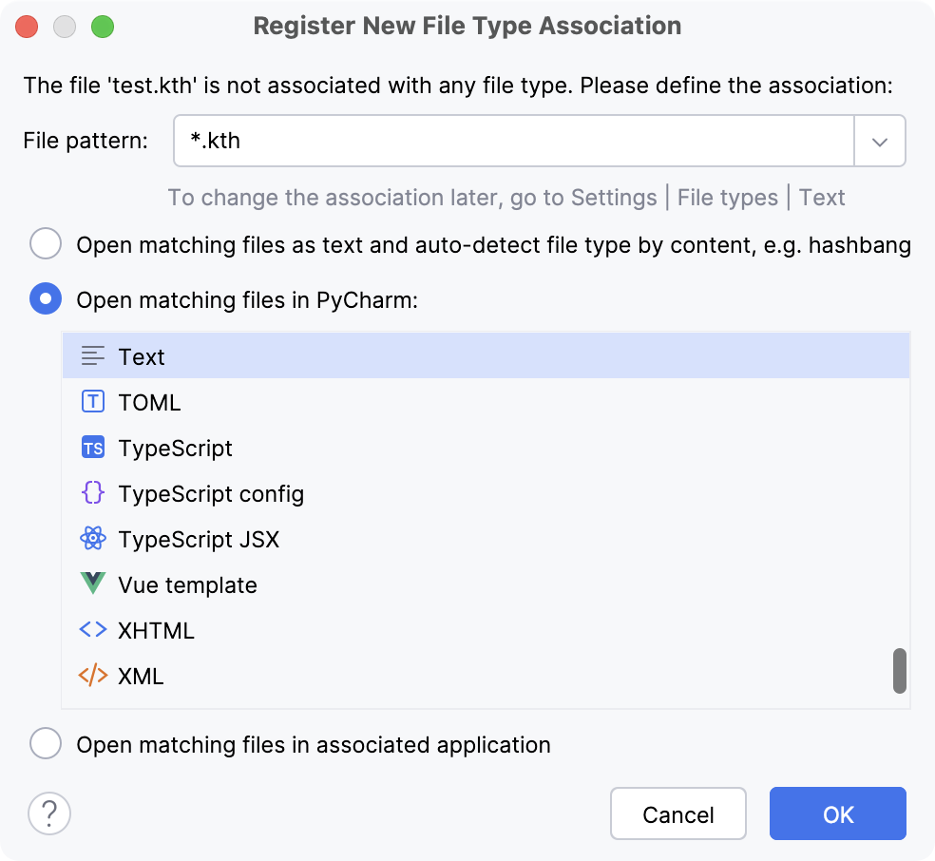The width and height of the screenshot is (935, 861).
Task: Click the Settings link in hint text
Action: 610,198
